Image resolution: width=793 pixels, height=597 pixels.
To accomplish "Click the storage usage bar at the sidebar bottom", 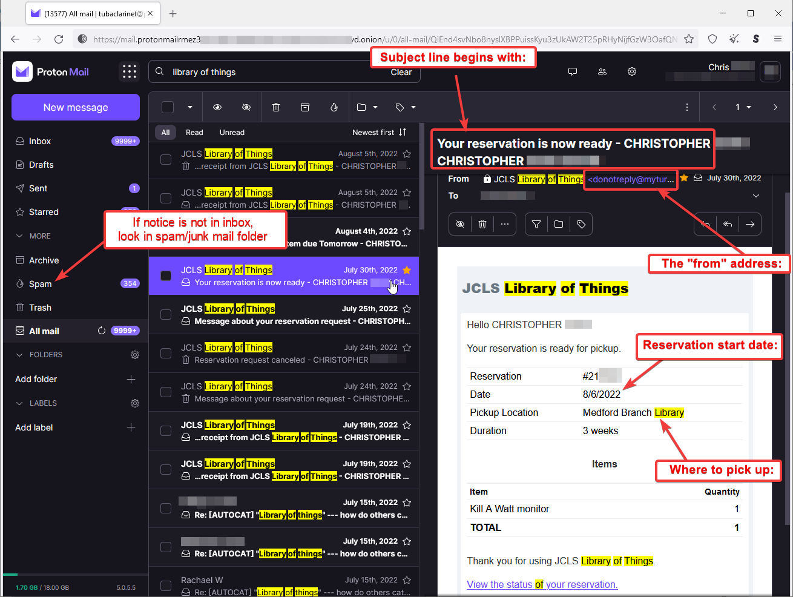I will click(x=75, y=574).
